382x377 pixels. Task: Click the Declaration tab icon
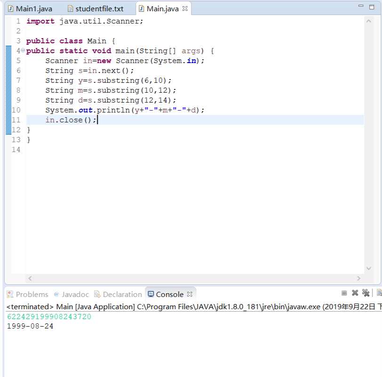[97, 294]
